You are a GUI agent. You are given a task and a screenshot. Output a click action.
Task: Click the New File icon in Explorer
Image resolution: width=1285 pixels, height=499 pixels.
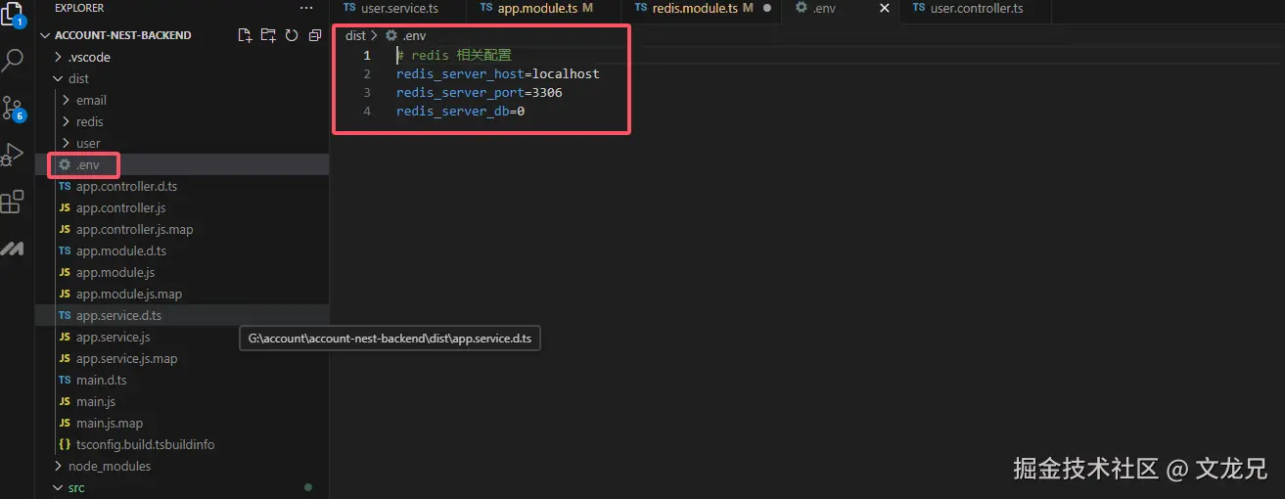[x=246, y=35]
